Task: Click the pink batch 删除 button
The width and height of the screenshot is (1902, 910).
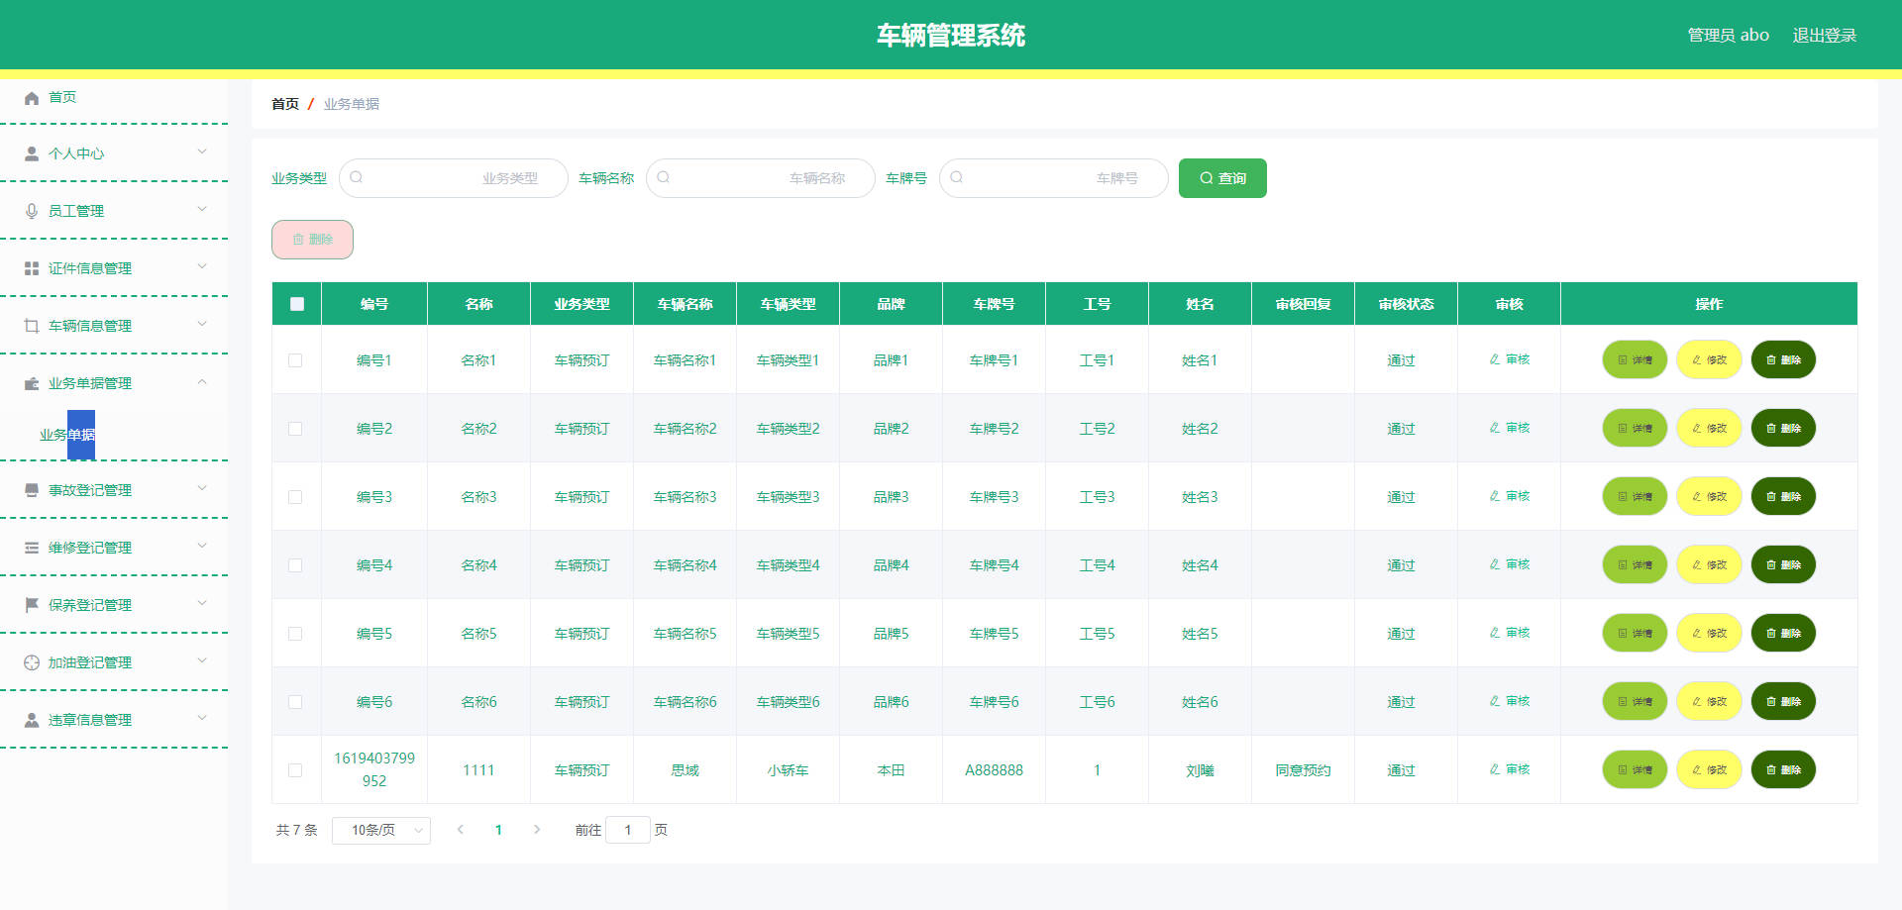Action: [312, 240]
